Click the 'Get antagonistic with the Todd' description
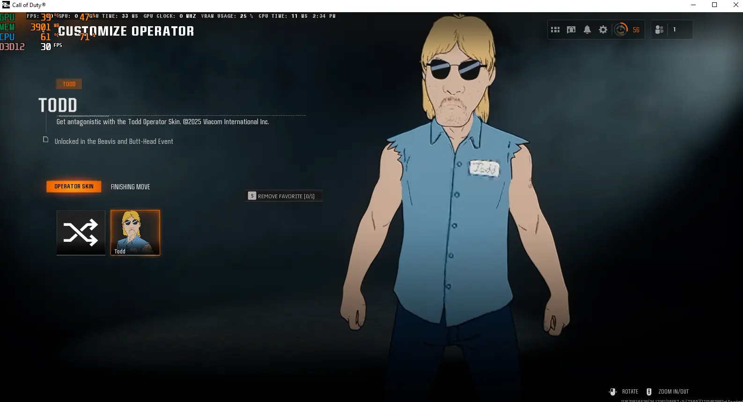Viewport: 743px width, 402px height. 162,122
